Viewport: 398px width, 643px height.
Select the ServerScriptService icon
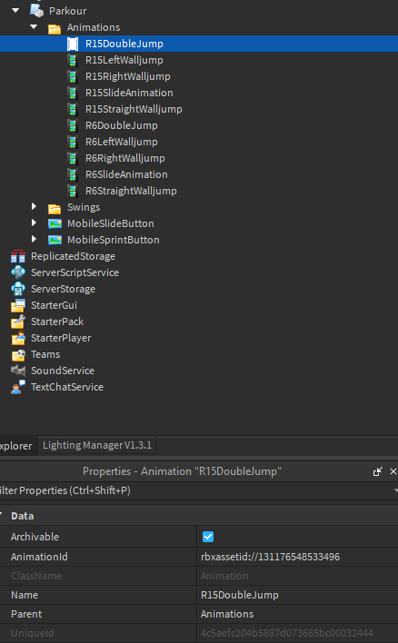(18, 272)
